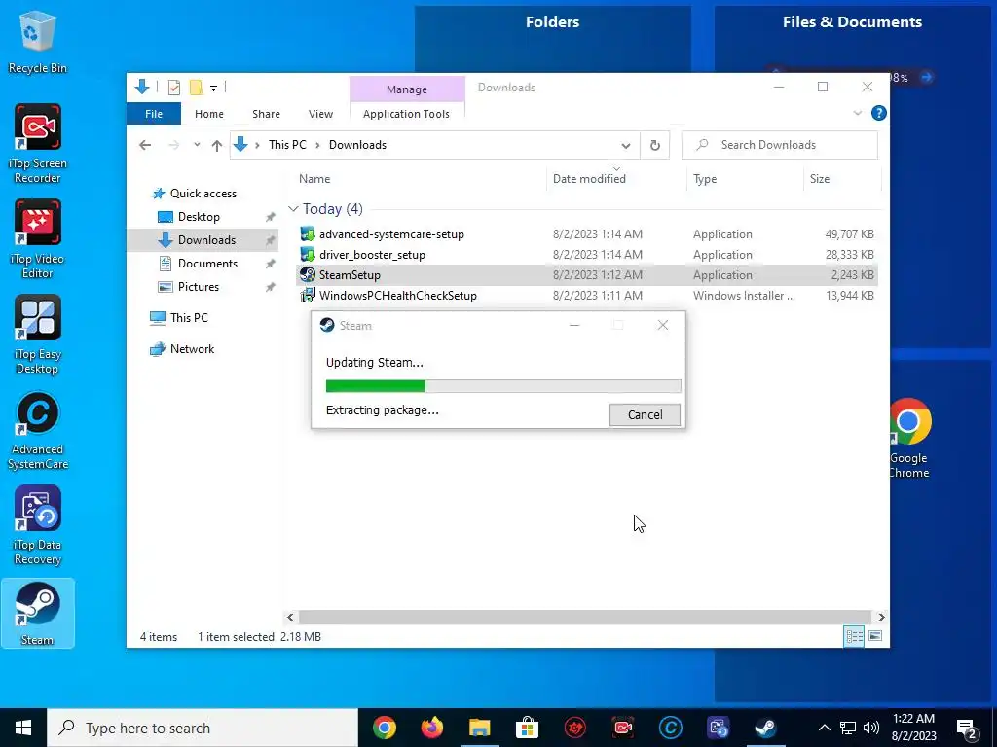
Task: Open Steam from the taskbar
Action: point(765,728)
